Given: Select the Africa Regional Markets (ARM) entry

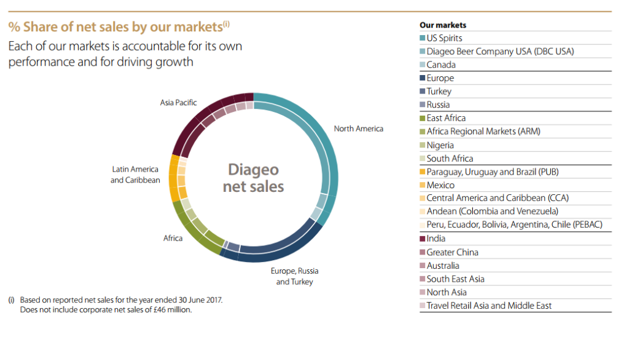Looking at the screenshot, I should (x=483, y=131).
